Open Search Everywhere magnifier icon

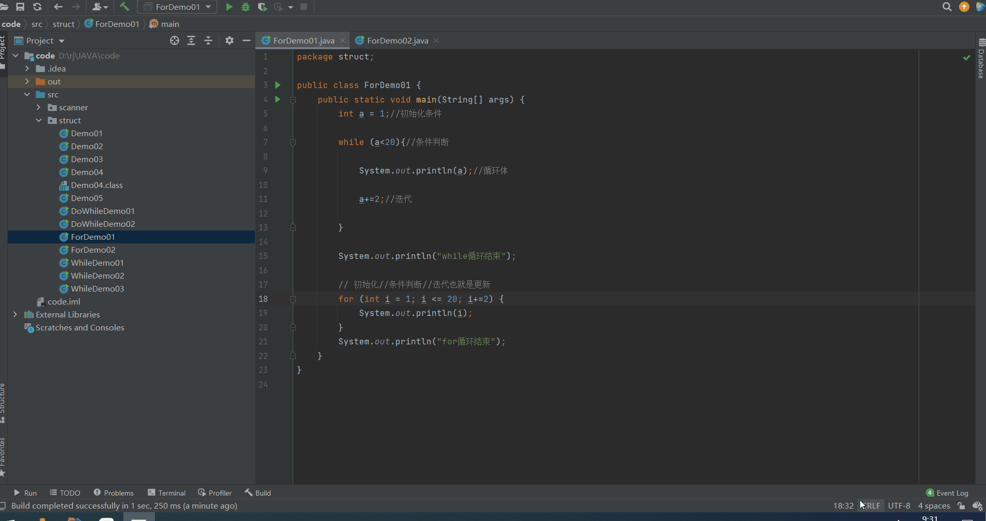tap(947, 7)
